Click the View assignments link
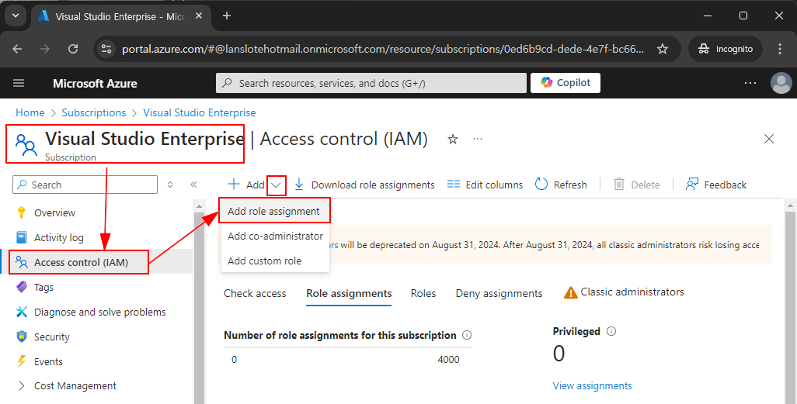The height and width of the screenshot is (404, 797). [592, 385]
